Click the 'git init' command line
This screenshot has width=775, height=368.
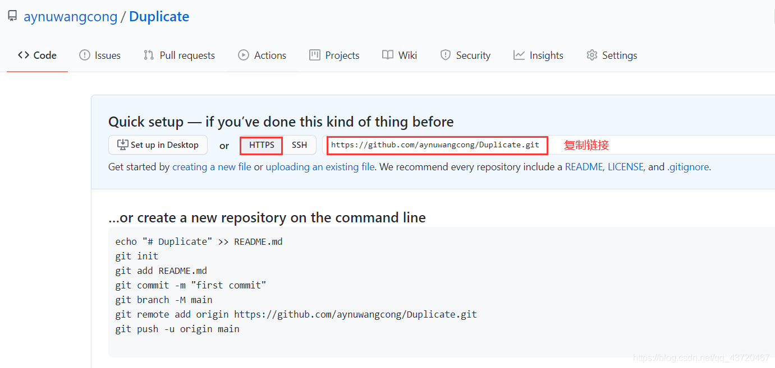click(x=137, y=256)
